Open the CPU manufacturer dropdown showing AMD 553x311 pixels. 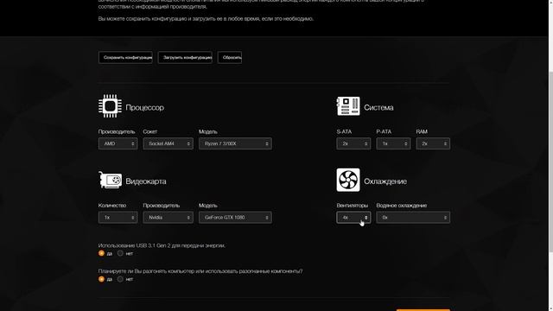118,143
